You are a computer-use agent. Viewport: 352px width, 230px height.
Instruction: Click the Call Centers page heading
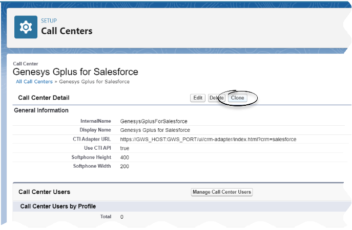(67, 31)
